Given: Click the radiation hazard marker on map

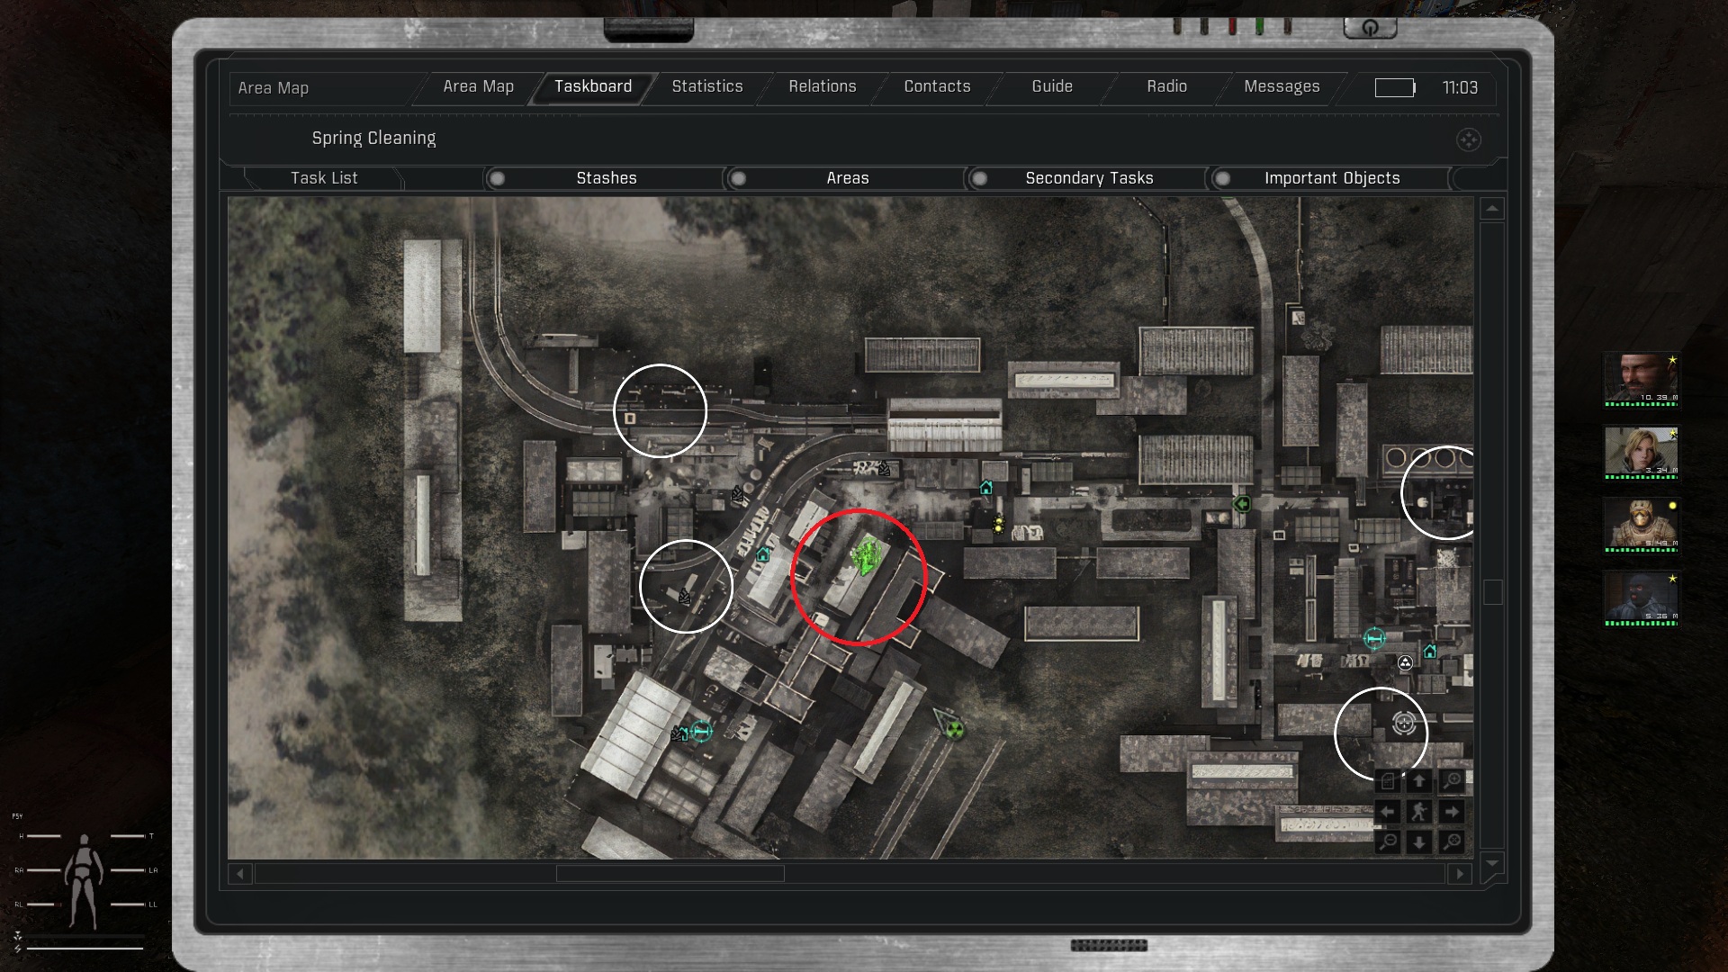Looking at the screenshot, I should click(x=955, y=730).
